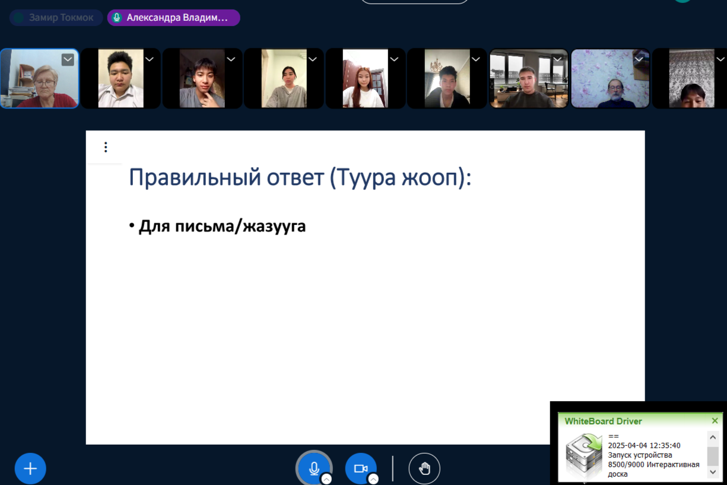
Task: Expand audio options chevron beside the microphone
Action: pyautogui.click(x=326, y=479)
